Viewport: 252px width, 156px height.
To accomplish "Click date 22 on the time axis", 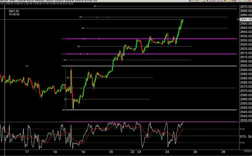I will click(132, 152).
